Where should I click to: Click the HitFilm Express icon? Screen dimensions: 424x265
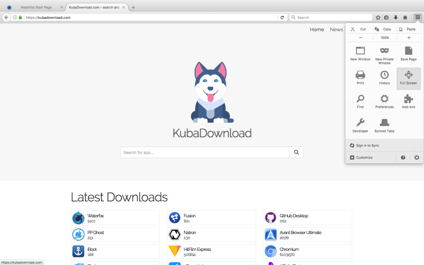(175, 251)
